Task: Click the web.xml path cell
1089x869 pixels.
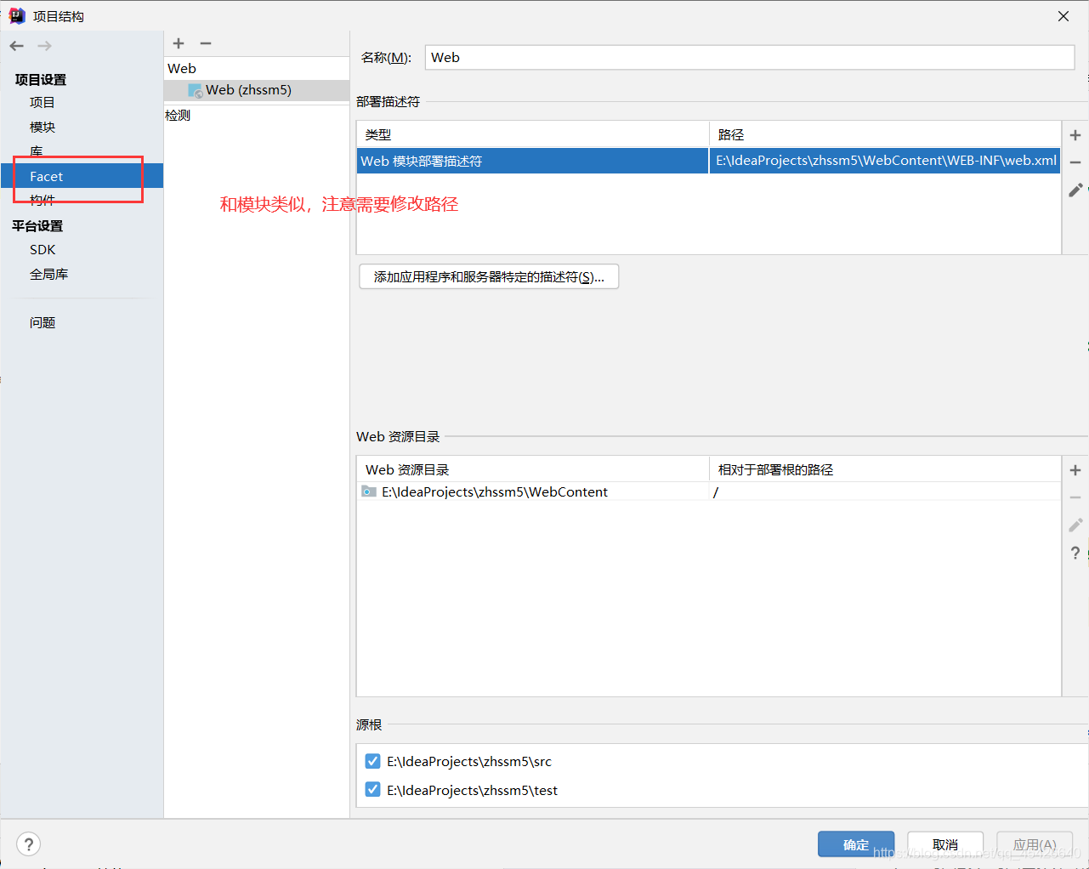Action: click(x=885, y=161)
